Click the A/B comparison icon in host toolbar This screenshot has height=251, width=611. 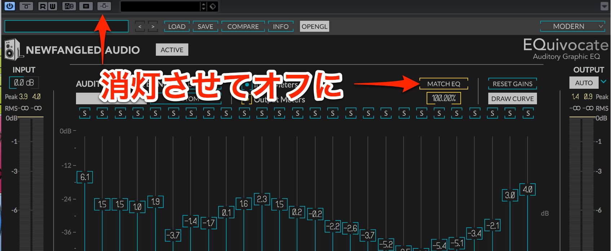[x=69, y=6]
